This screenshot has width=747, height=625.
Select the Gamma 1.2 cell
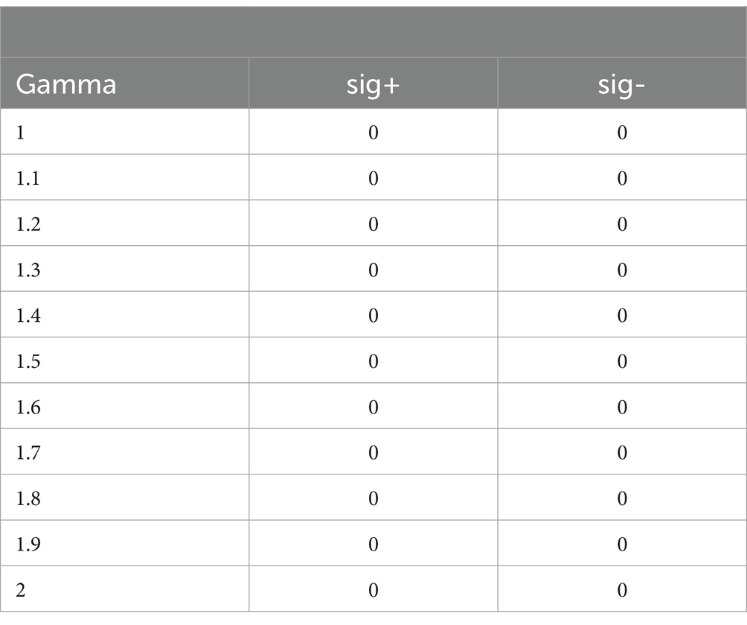point(28,224)
